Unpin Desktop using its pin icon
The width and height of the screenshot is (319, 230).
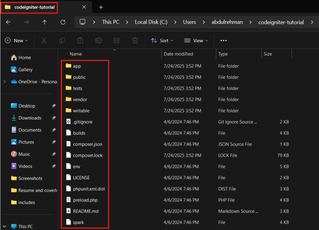pyautogui.click(x=54, y=106)
